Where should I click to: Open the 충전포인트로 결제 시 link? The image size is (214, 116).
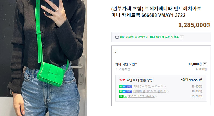tap(141, 96)
